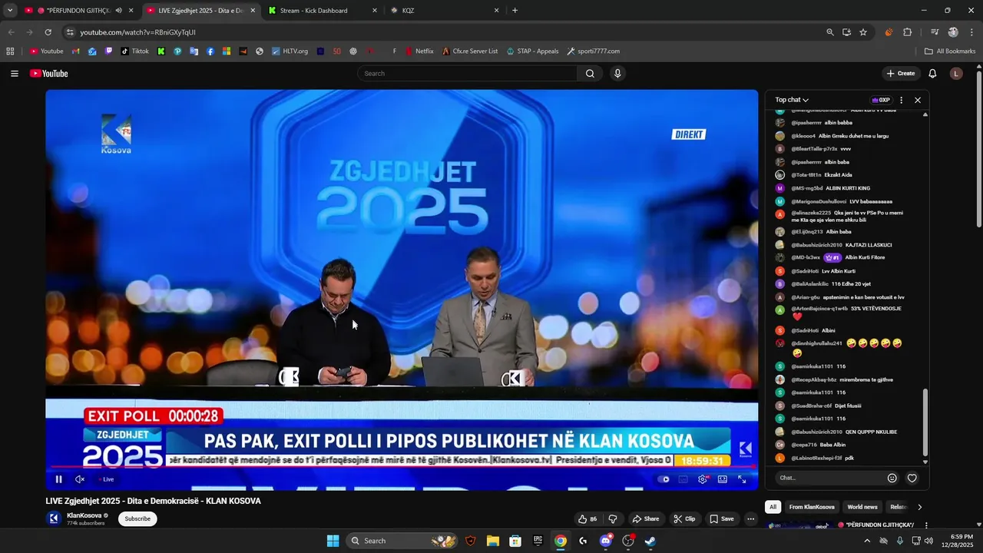Show hidden system tray icons
This screenshot has height=553, width=983.
coord(867,541)
